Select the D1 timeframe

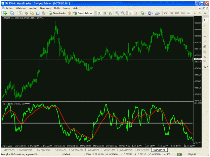coord(200,13)
